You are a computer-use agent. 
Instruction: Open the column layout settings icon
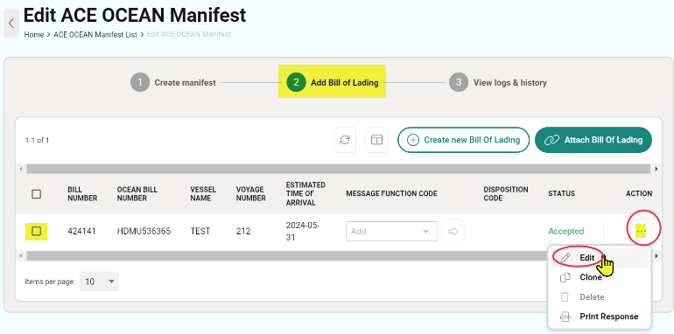pyautogui.click(x=376, y=140)
